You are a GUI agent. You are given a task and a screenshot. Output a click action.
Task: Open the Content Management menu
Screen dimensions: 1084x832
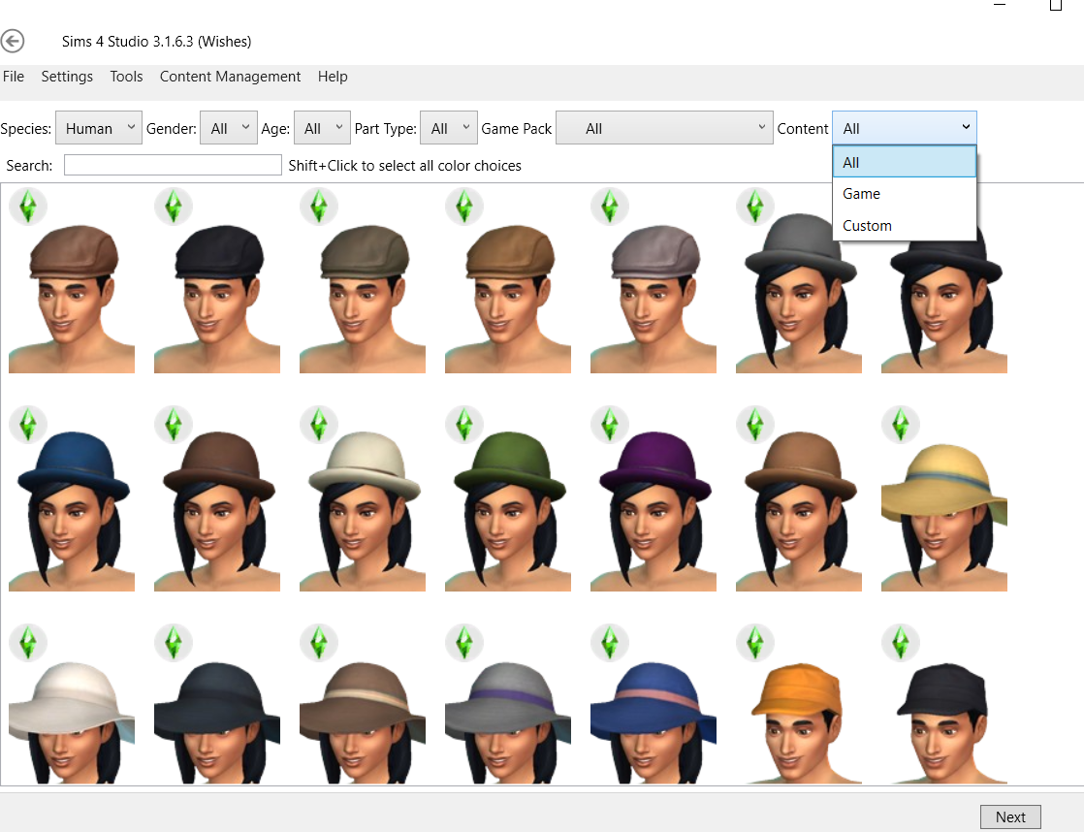tap(230, 77)
